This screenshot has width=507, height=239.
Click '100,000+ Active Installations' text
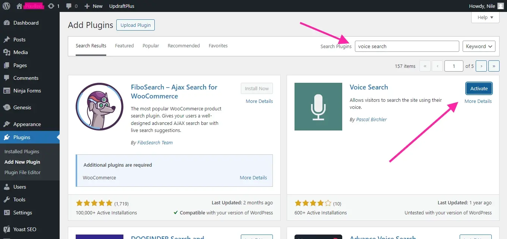click(x=106, y=213)
